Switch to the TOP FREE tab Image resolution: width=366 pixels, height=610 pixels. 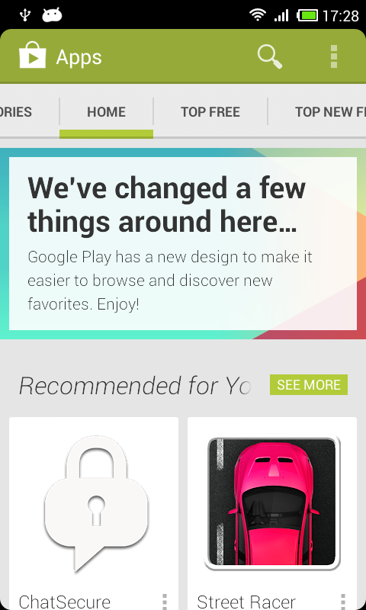(210, 112)
